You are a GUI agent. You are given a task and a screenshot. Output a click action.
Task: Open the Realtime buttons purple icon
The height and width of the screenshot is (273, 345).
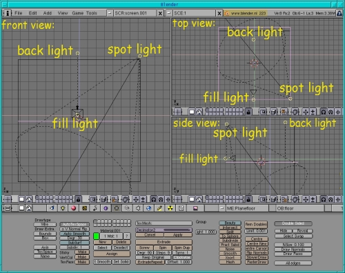pos(106,208)
